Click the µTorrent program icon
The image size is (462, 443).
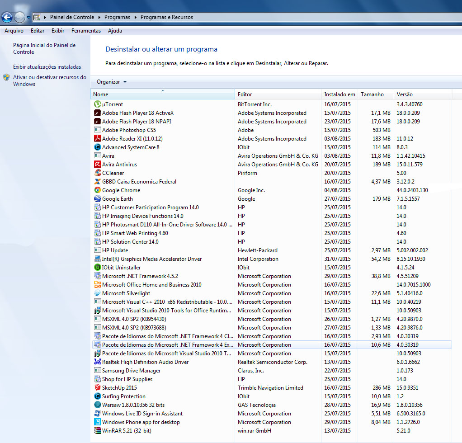tap(97, 104)
